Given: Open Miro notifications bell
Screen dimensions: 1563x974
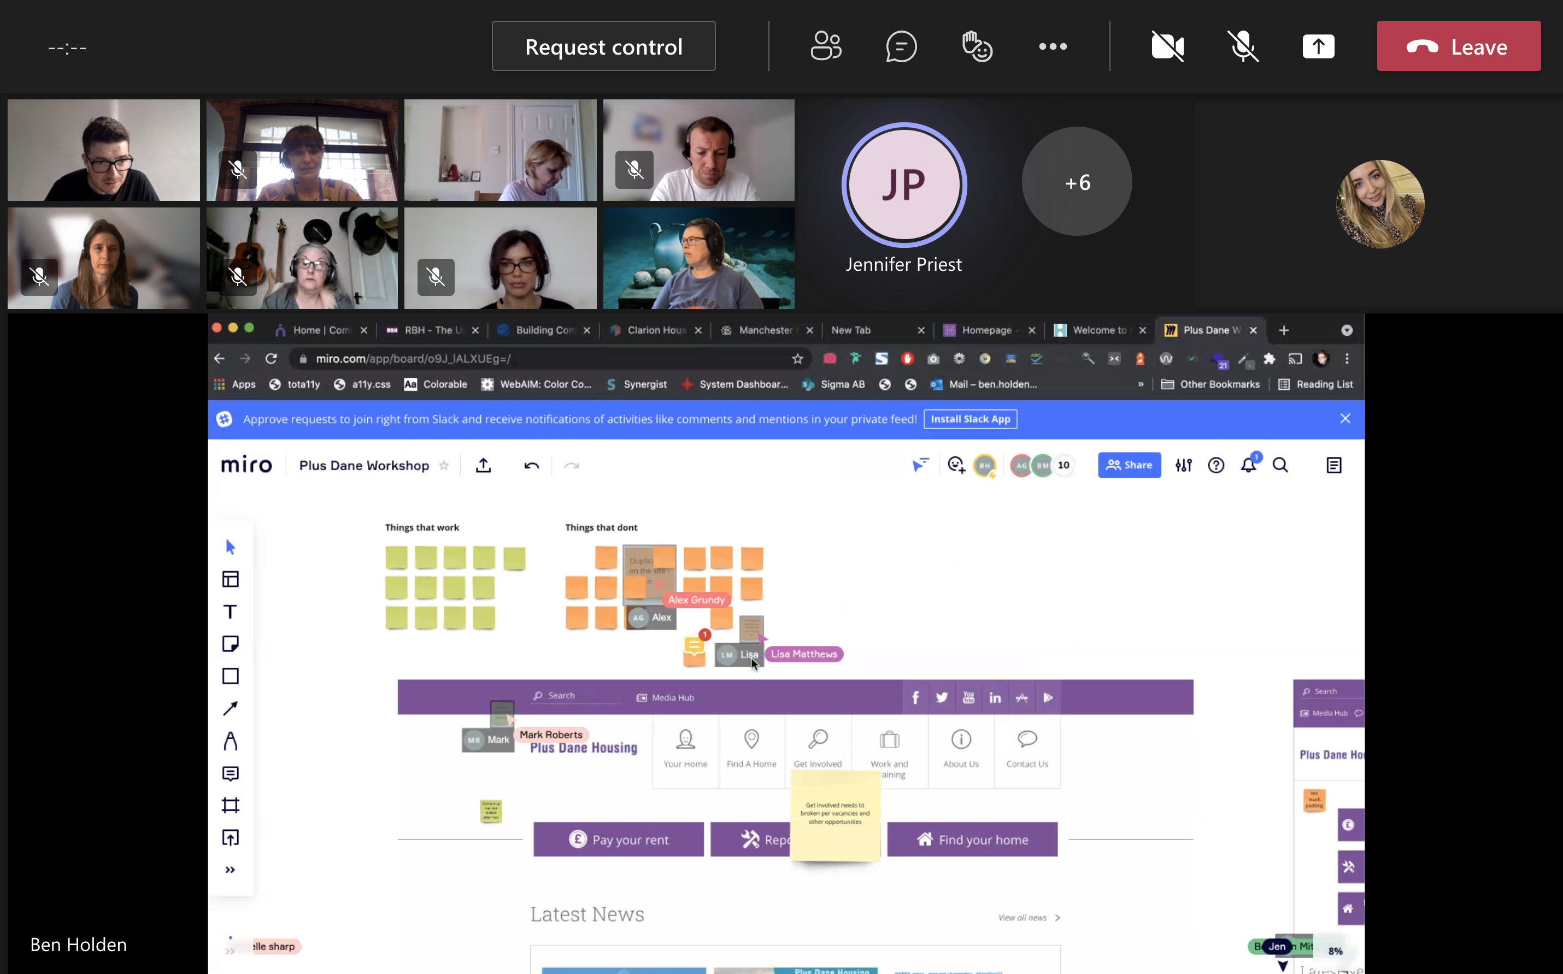Looking at the screenshot, I should (x=1249, y=465).
